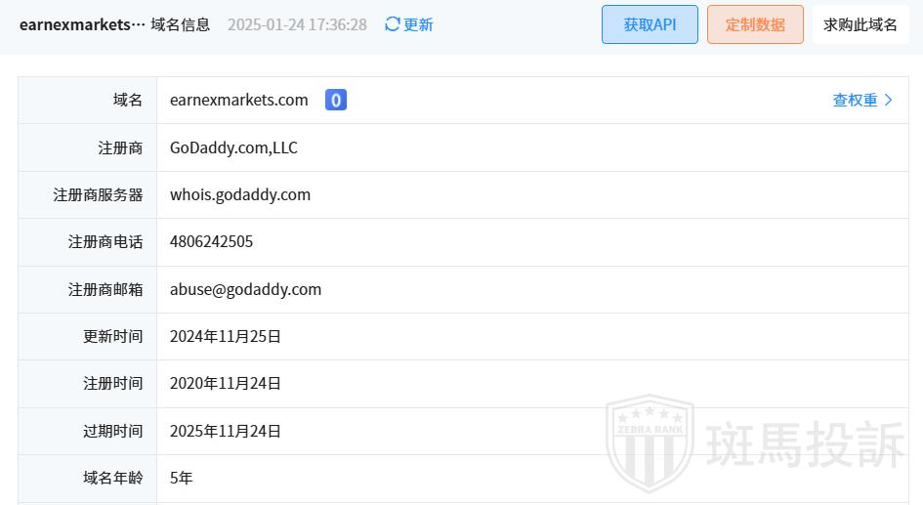The image size is (923, 505).
Task: Click the registrar phone 4806242505
Action: pyautogui.click(x=211, y=242)
